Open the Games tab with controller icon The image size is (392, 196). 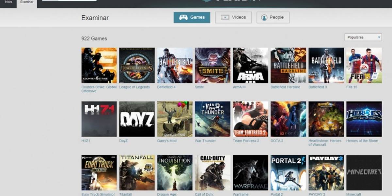click(192, 17)
